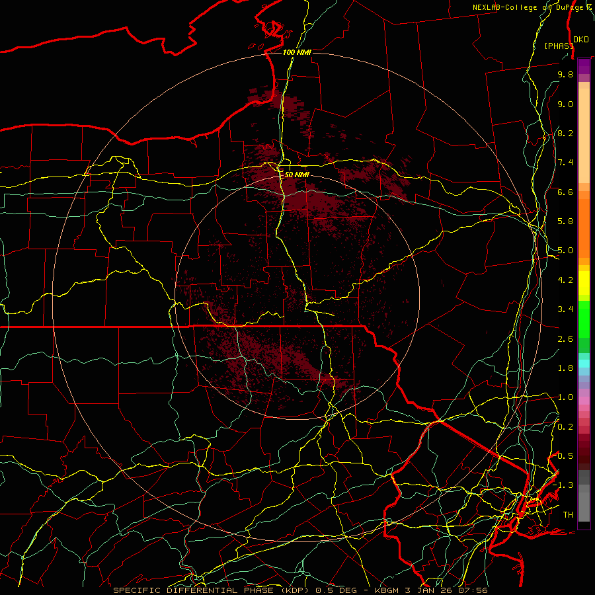
Task: Pick the yellow segment of the color bar
Action: [584, 283]
